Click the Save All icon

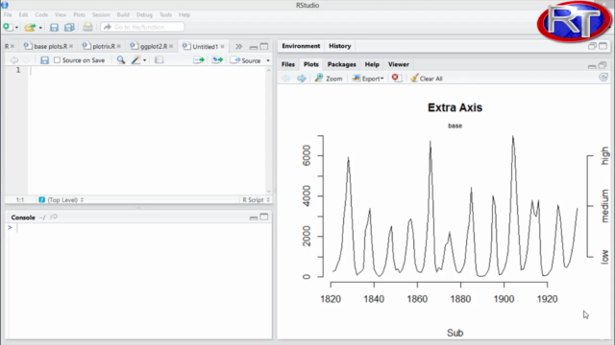(x=69, y=28)
